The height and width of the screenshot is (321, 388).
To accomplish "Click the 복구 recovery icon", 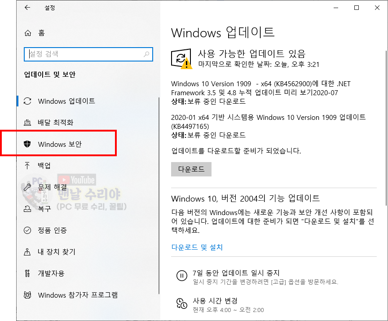I will (x=27, y=209).
